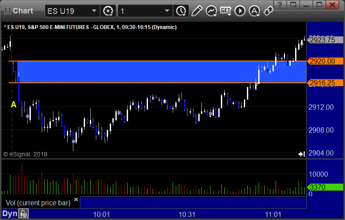This screenshot has height=220, width=345.
Task: Click the 2908.00 price axis label
Action: (321, 130)
